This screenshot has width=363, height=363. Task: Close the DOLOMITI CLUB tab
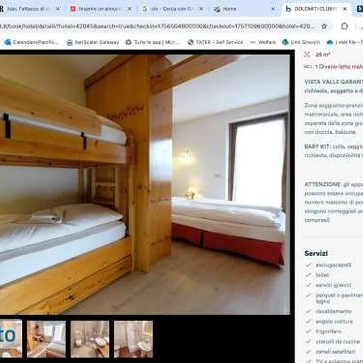[345, 9]
